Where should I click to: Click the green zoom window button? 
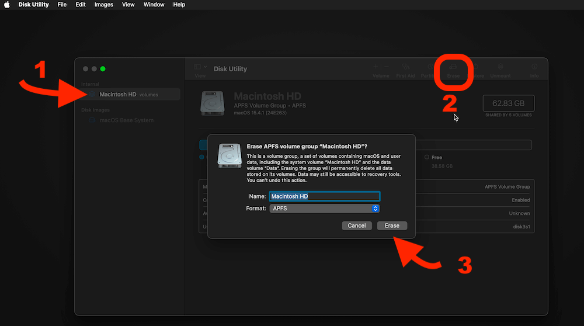(x=103, y=69)
